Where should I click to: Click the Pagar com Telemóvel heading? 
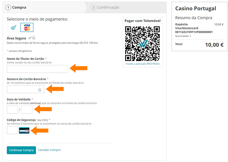142,21
